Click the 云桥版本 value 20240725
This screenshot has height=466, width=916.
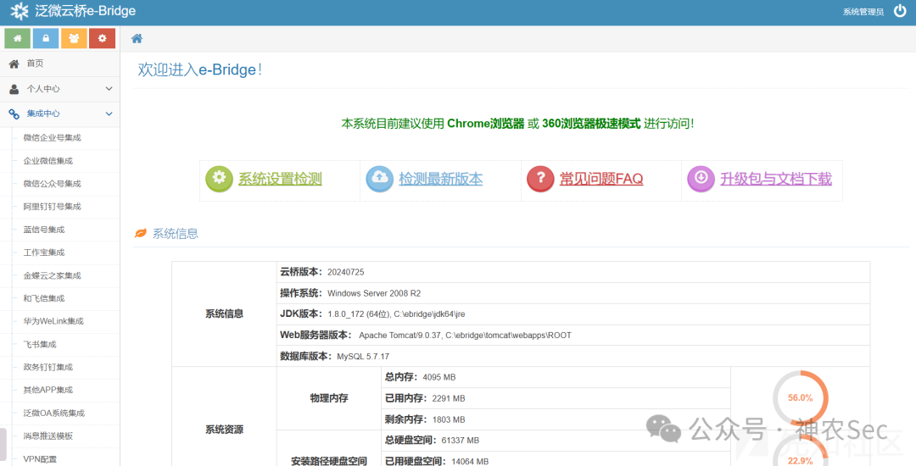point(346,272)
